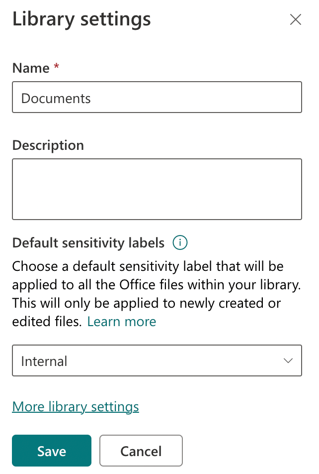Click the Internal value in the sensitivity dropdown

point(44,361)
